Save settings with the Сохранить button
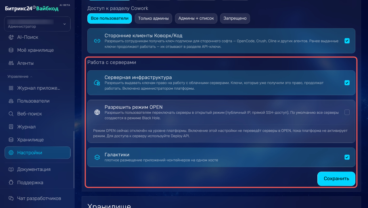This screenshot has height=208, width=368. click(336, 179)
